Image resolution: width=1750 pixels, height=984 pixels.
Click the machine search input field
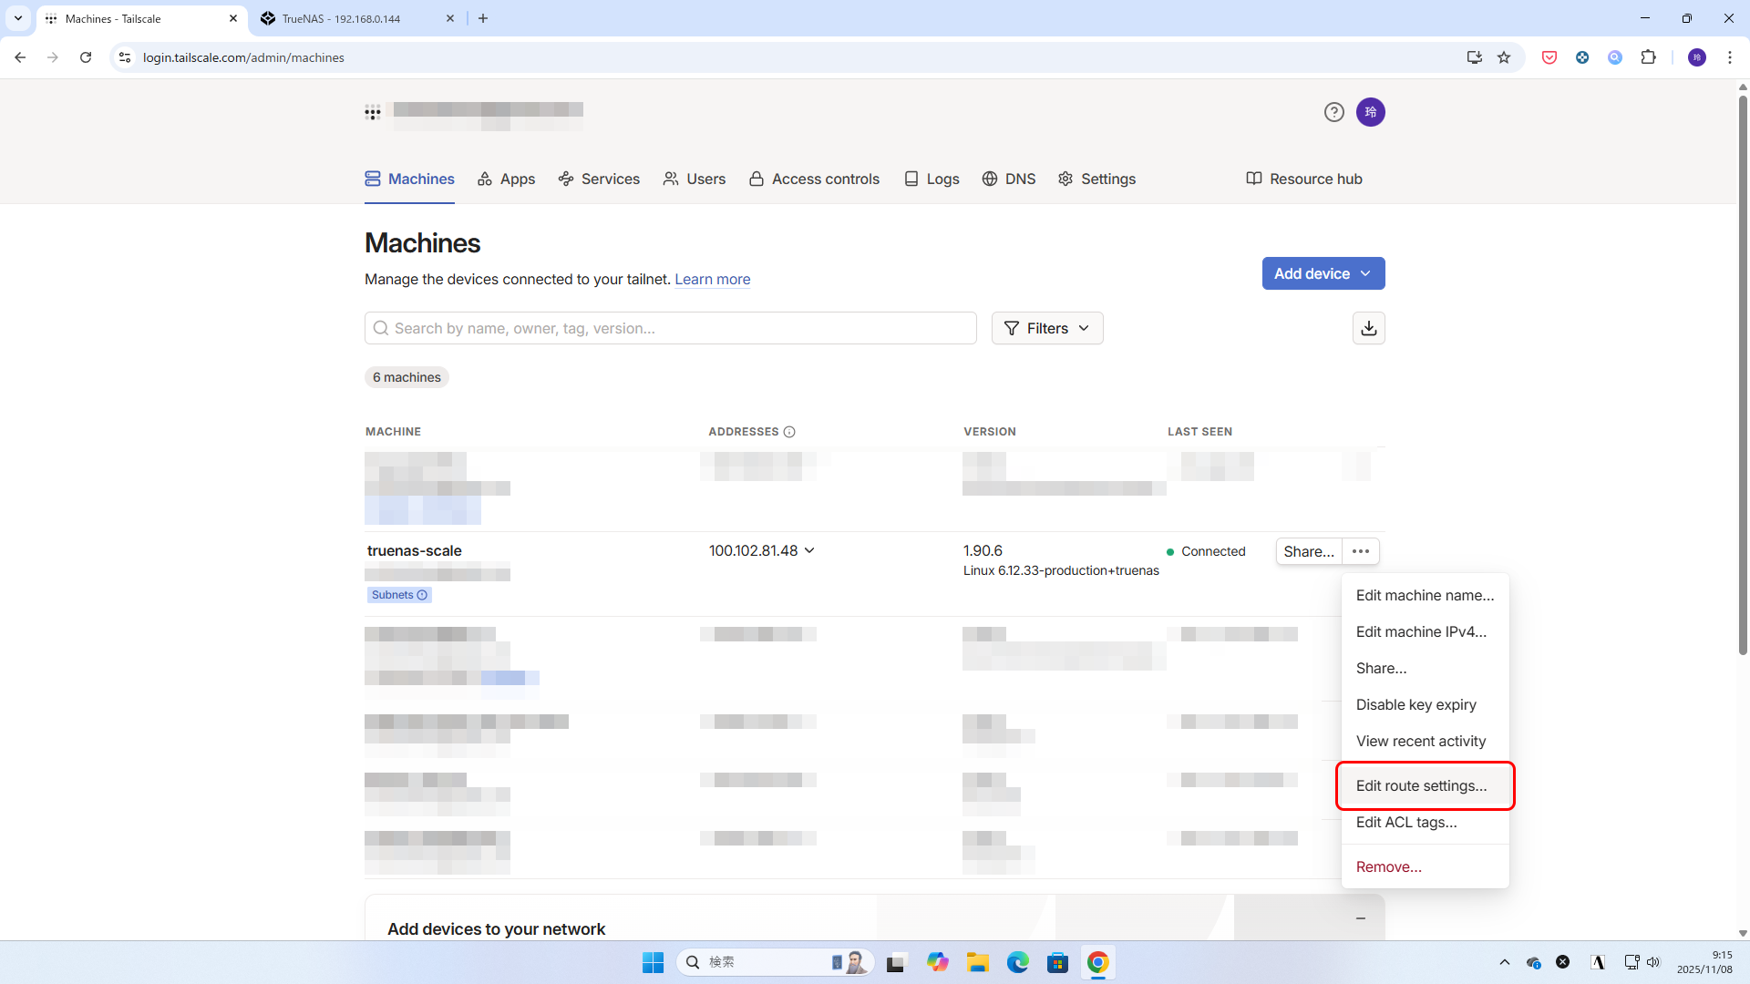(x=670, y=328)
